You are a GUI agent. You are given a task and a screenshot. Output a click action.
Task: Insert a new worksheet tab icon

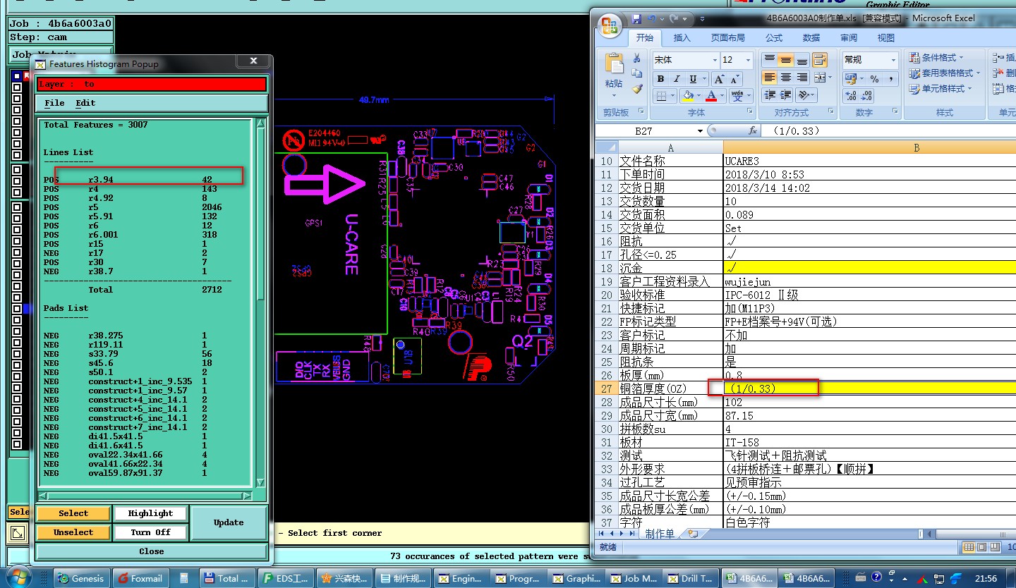click(x=694, y=534)
